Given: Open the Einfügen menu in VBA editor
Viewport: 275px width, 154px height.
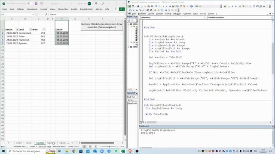Looking at the screenshot, I should [x=159, y=14].
